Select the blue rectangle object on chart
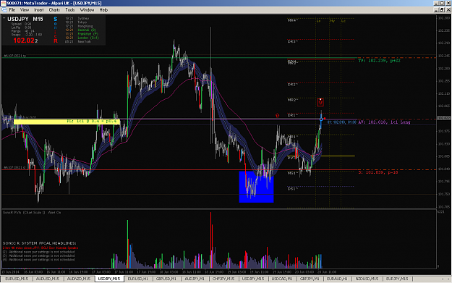Screen dimensions: 452x283 point(256,187)
